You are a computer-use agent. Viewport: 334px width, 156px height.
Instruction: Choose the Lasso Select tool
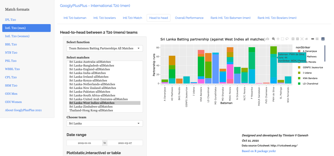287,39
